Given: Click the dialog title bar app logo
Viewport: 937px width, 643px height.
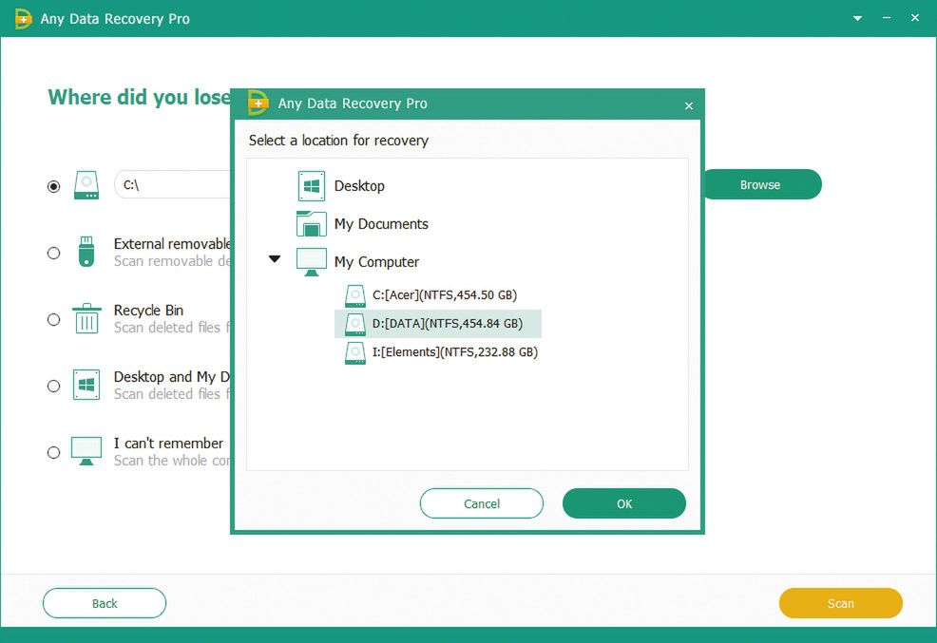Looking at the screenshot, I should coord(258,103).
